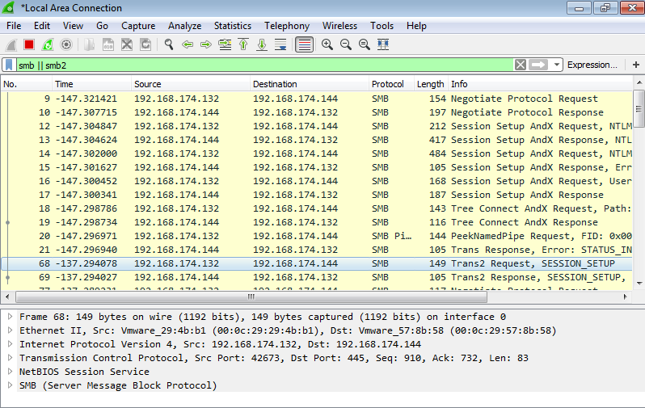Image resolution: width=645 pixels, height=408 pixels.
Task: Expand SMB Server Message Block section
Action: click(10, 385)
